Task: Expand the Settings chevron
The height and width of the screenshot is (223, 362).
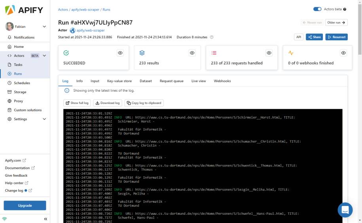Action: coord(44,119)
